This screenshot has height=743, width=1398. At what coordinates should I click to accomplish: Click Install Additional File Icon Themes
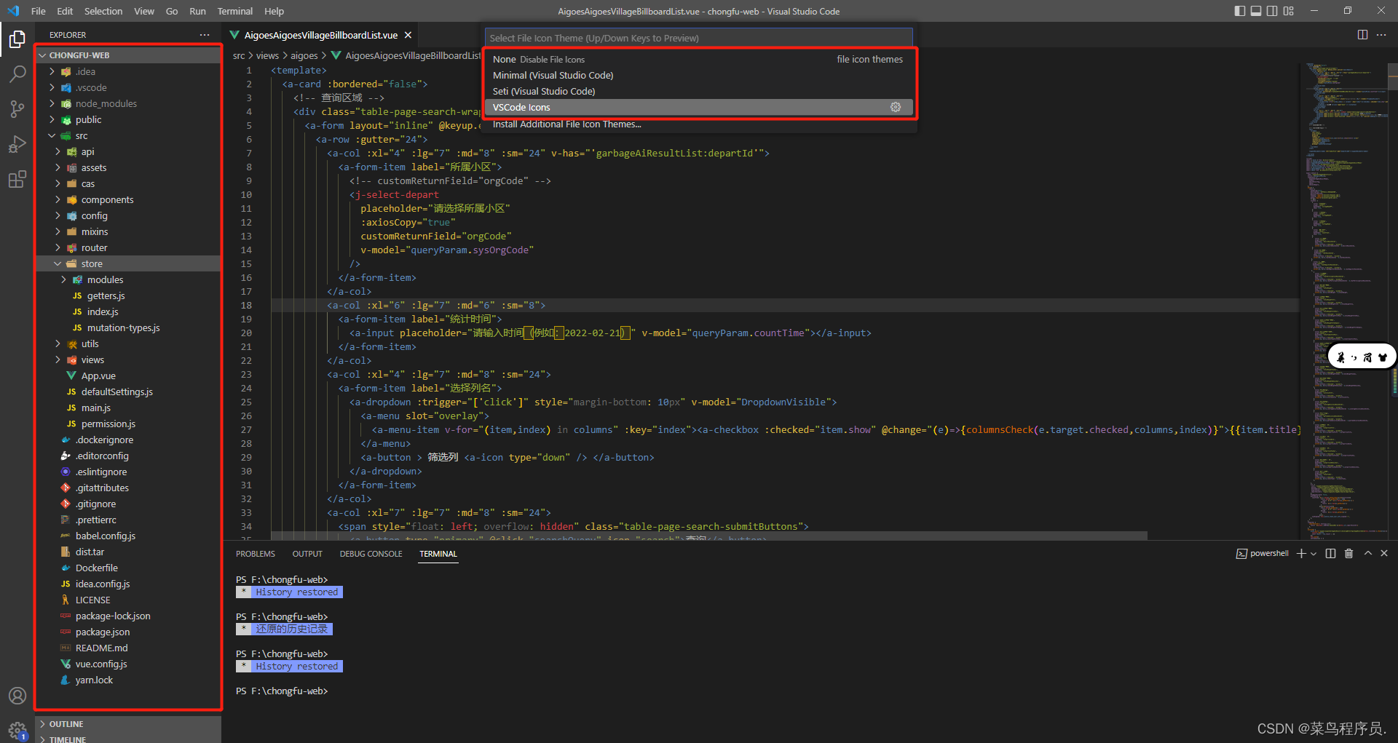(698, 124)
